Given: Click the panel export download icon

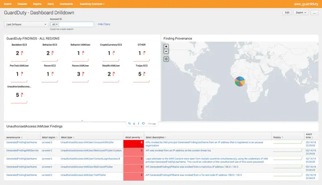Looking at the screenshot, I should pyautogui.click(x=134, y=123).
